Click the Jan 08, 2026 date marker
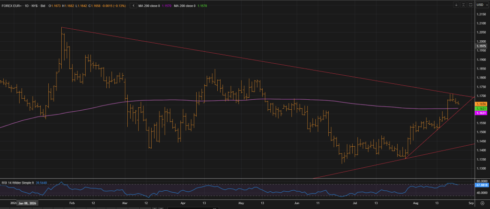490x209 pixels. (27, 203)
